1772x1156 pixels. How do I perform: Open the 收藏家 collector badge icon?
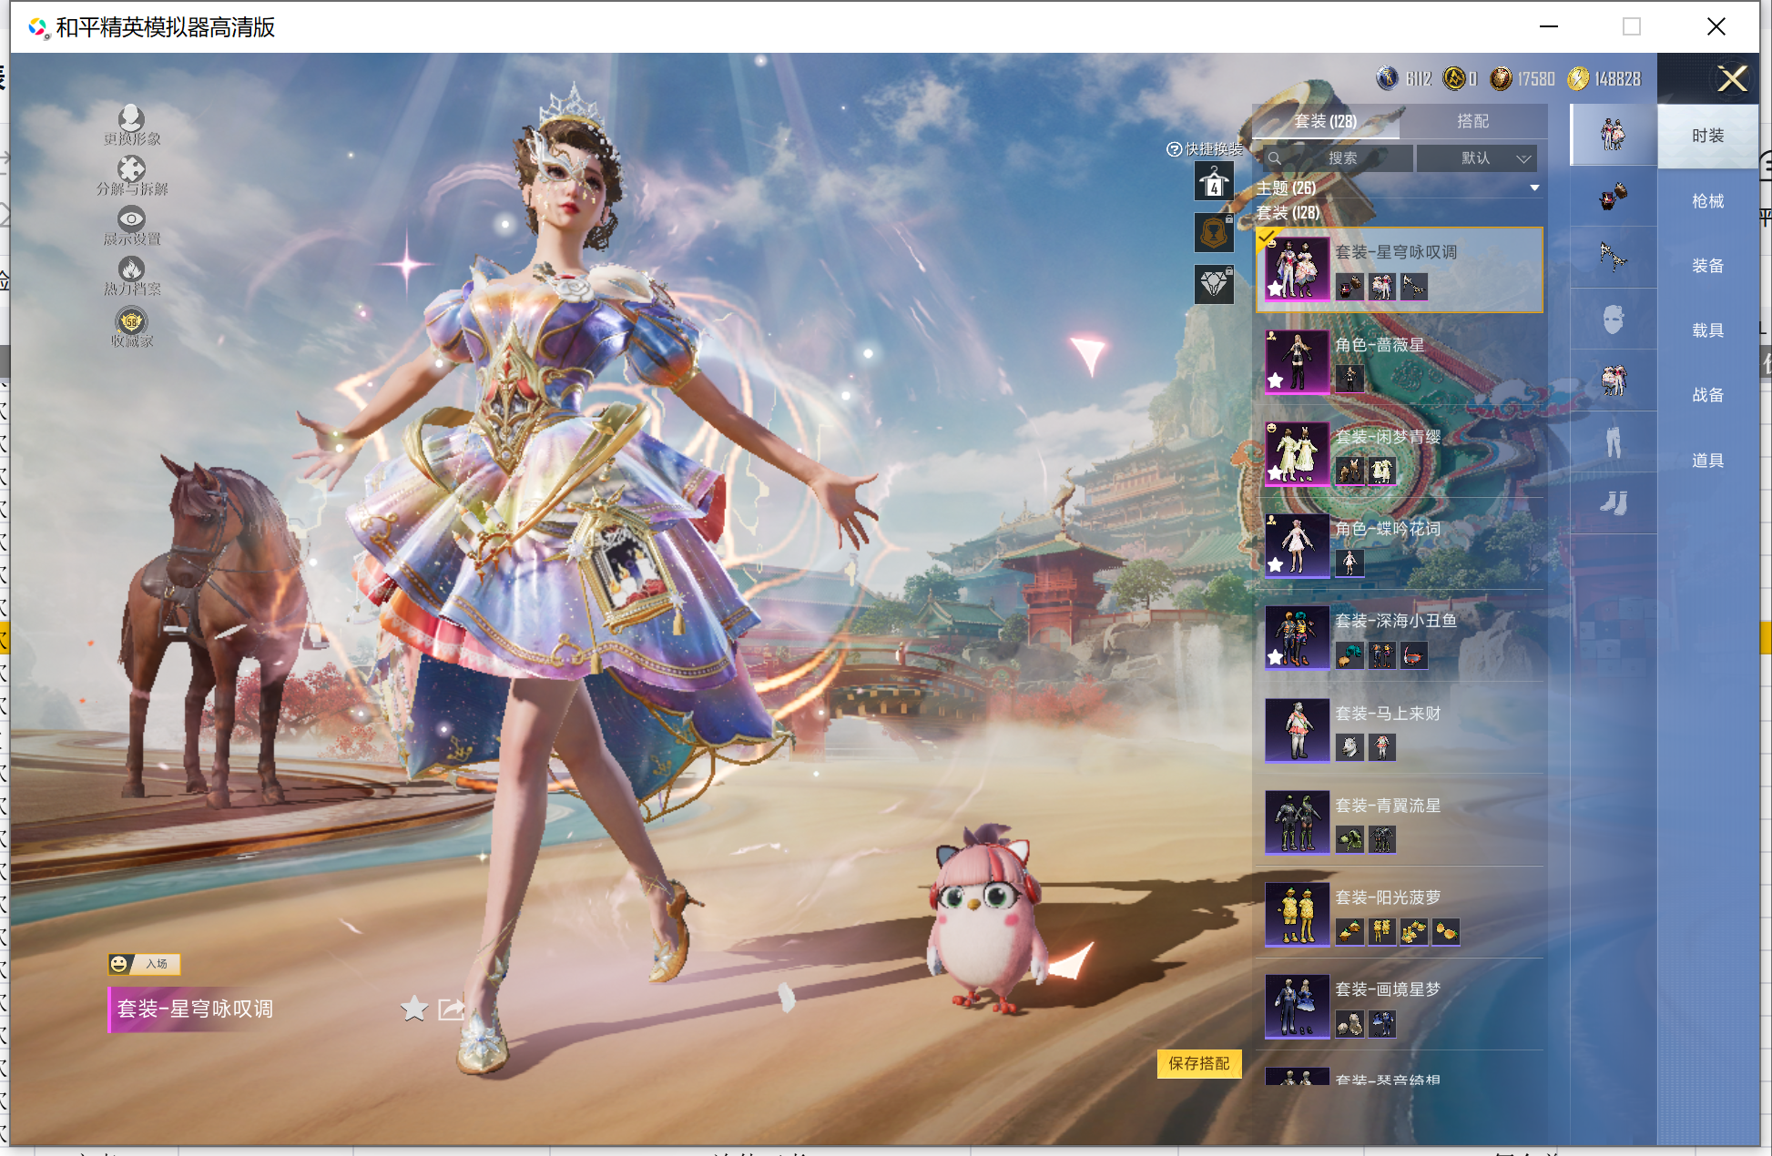(x=131, y=321)
